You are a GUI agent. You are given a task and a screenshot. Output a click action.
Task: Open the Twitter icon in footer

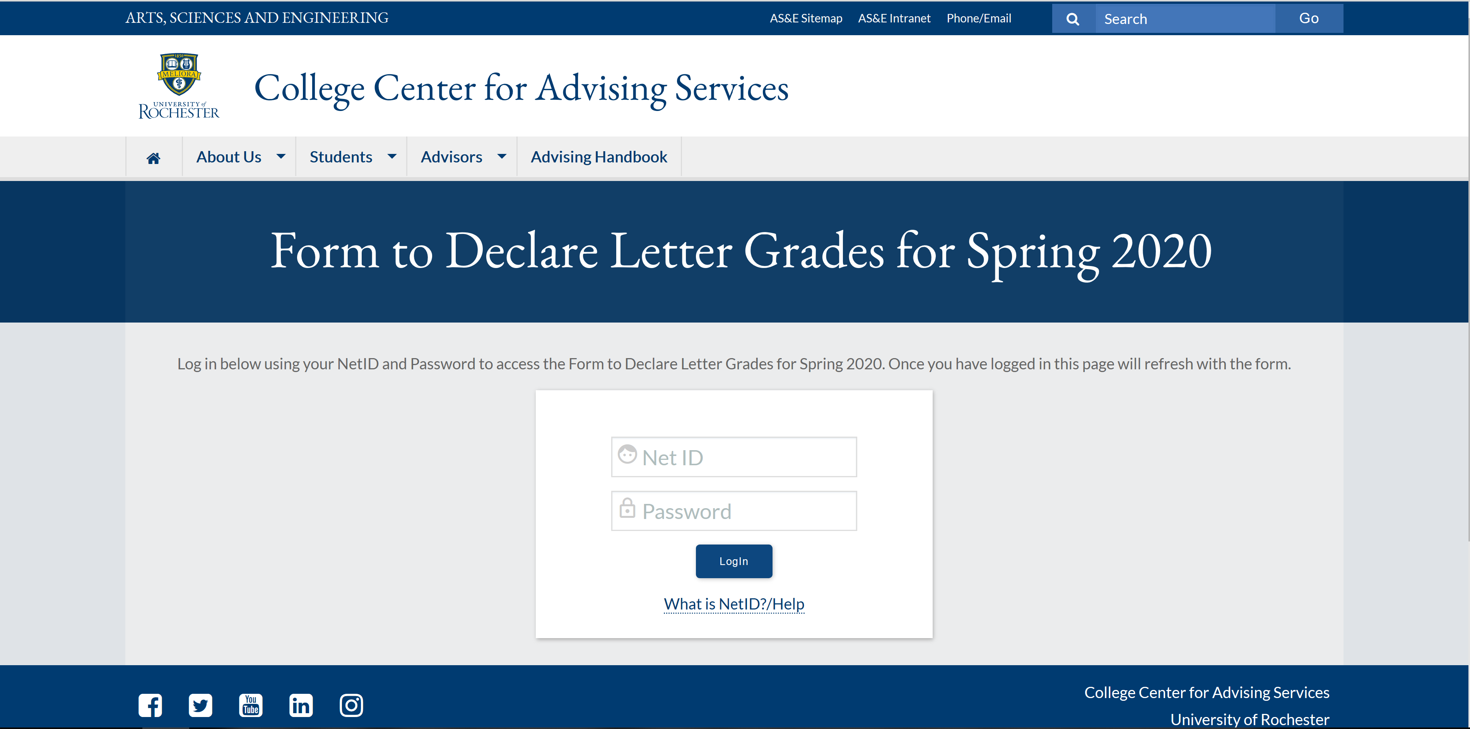(200, 705)
